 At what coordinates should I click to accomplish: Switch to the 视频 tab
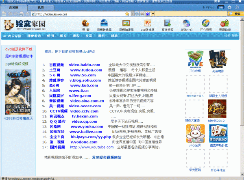41,7
